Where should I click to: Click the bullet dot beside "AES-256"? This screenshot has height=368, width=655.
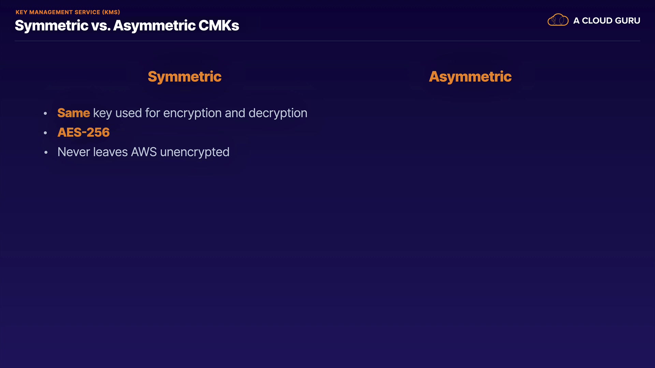[45, 133]
